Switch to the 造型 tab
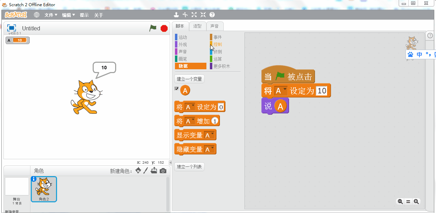This screenshot has width=436, height=213. pos(197,26)
